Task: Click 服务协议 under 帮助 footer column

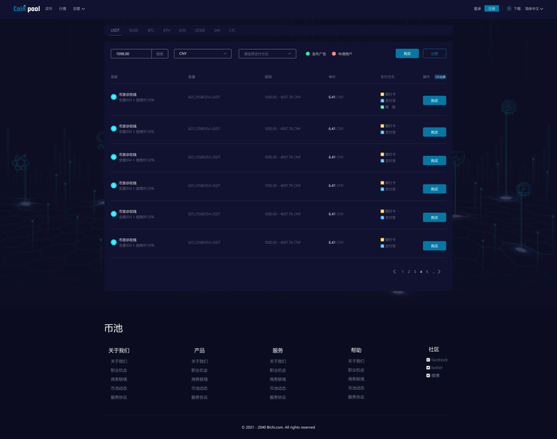Action: pos(356,397)
